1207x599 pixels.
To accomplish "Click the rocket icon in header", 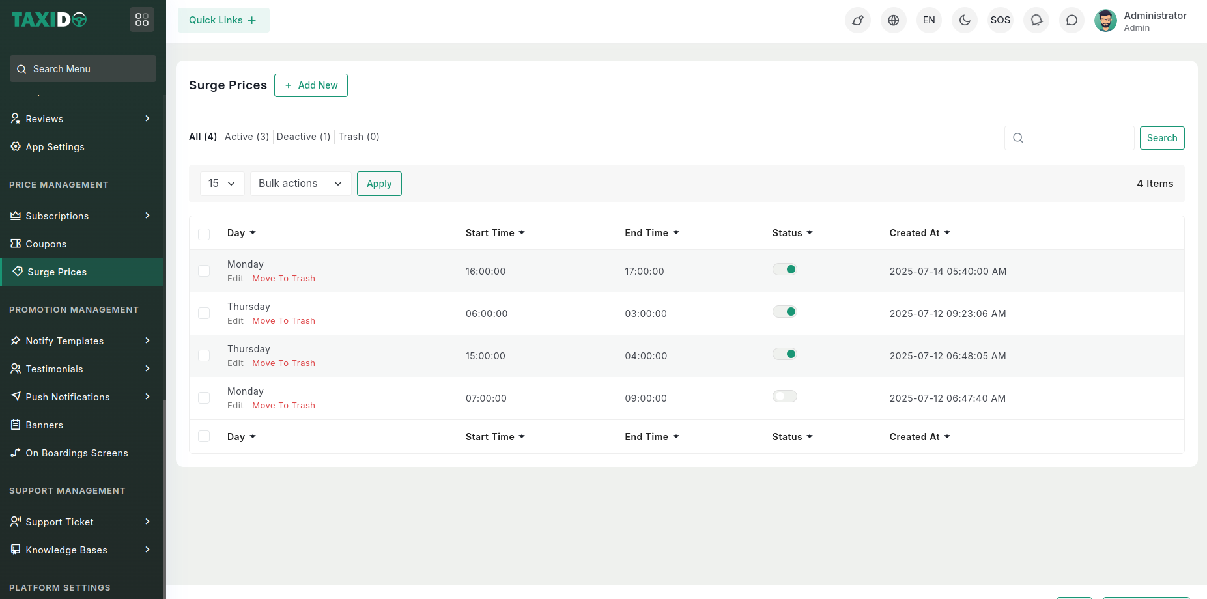I will 858,20.
